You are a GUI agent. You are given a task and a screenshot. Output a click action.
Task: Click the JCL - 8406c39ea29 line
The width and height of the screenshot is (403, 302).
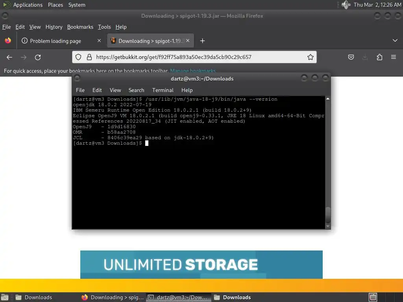(x=143, y=138)
